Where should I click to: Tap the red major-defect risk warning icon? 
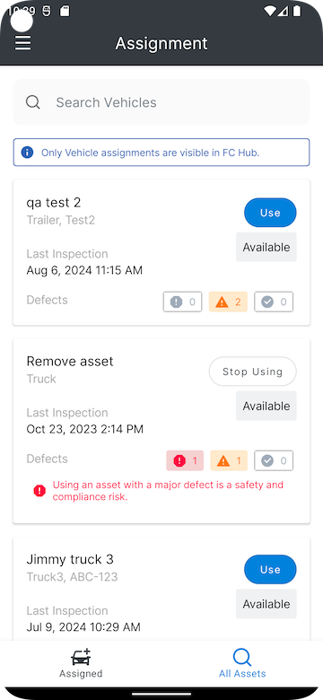[x=39, y=491]
